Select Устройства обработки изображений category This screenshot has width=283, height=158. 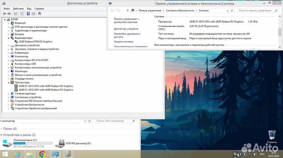36,108
